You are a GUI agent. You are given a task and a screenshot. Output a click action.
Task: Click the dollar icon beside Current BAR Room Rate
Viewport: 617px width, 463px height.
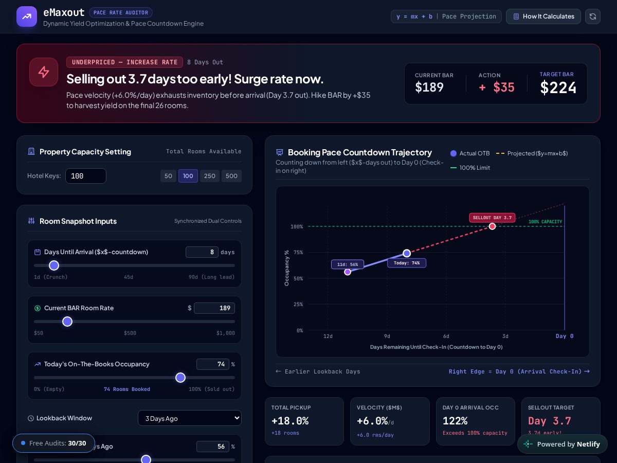tap(38, 308)
